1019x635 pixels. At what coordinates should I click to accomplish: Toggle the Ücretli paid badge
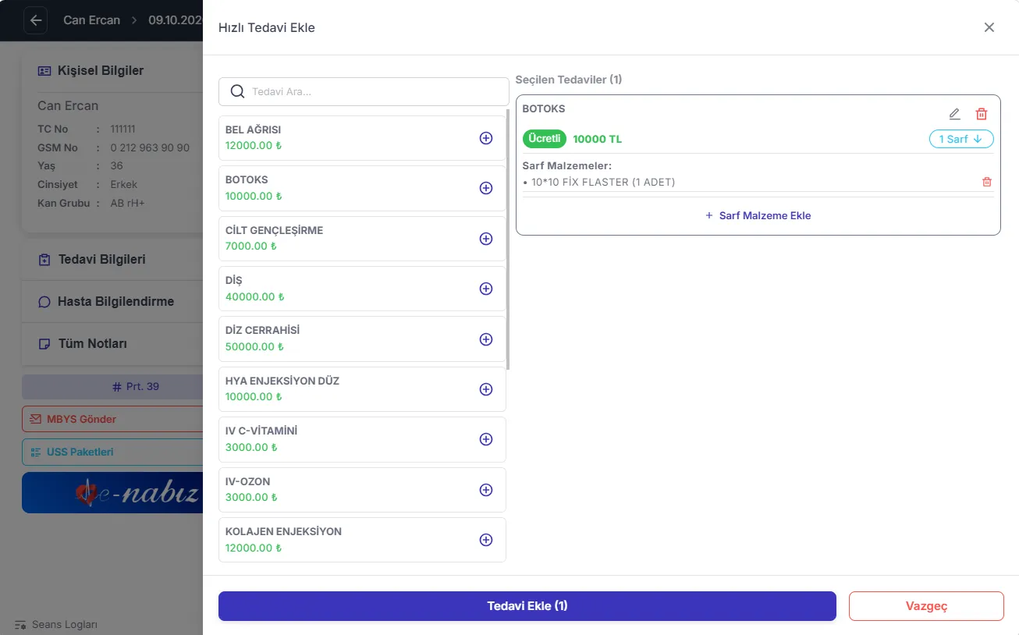pos(545,139)
